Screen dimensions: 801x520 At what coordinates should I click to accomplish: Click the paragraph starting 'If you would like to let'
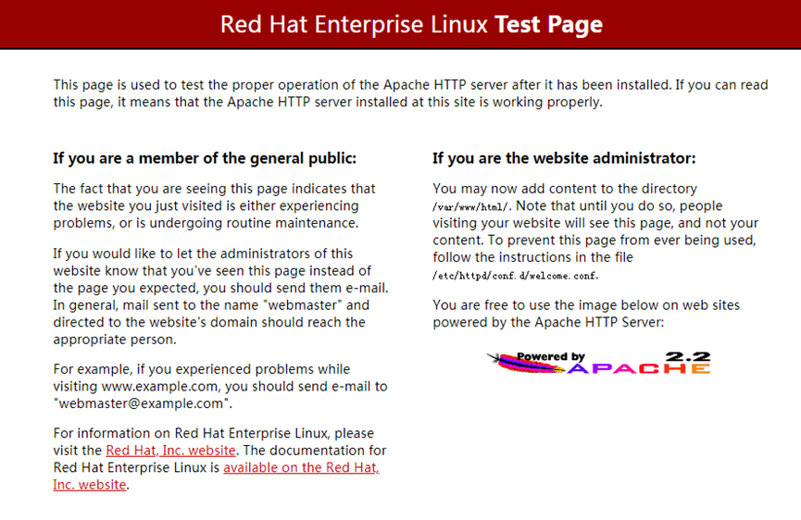pyautogui.click(x=220, y=296)
